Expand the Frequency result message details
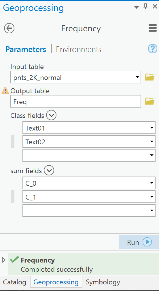This screenshot has width=159, height=291. click(x=3, y=260)
